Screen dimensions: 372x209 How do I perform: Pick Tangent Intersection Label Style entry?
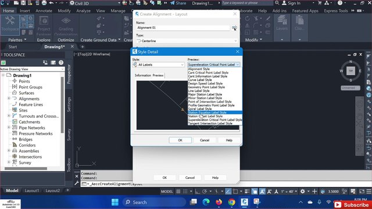click(x=214, y=123)
